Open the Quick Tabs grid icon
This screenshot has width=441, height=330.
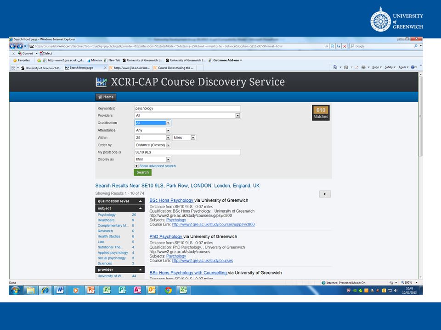click(x=13, y=68)
